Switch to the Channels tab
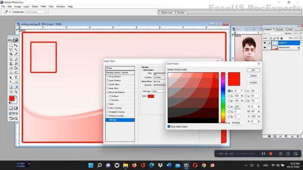 pyautogui.click(x=279, y=29)
